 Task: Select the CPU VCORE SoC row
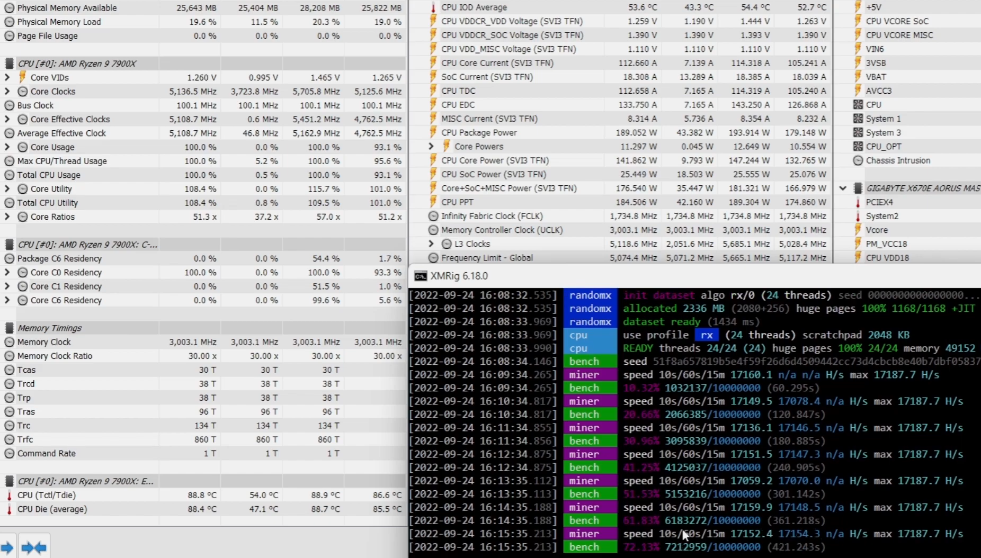(908, 21)
